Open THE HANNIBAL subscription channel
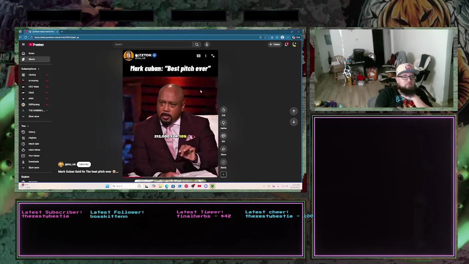The width and height of the screenshot is (469, 264). click(35, 110)
